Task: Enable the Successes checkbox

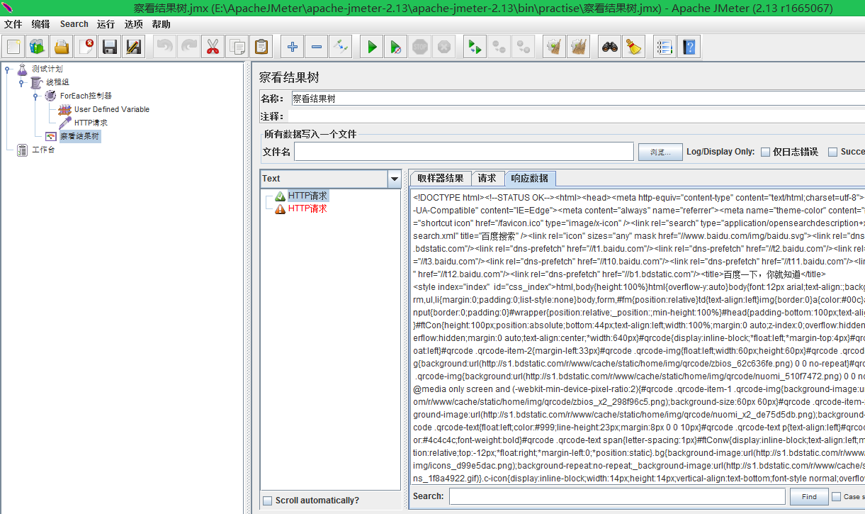Action: [x=833, y=152]
